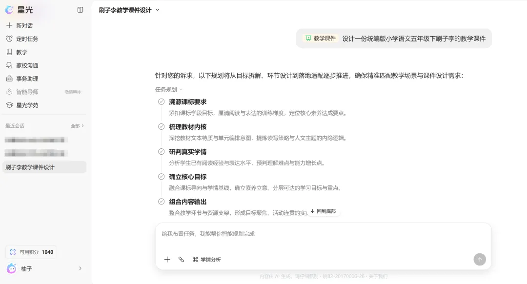Click the plus icon in input box
The height and width of the screenshot is (284, 527).
(167, 259)
